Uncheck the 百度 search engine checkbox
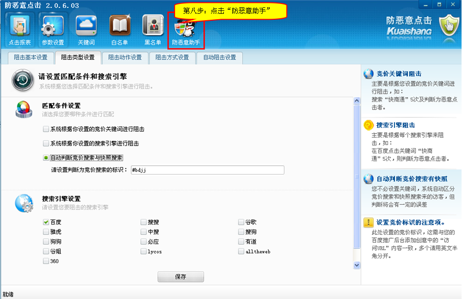Image resolution: width=462 pixels, height=299 pixels. [x=46, y=222]
